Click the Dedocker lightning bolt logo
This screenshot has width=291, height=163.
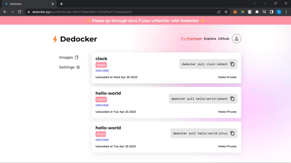55,39
